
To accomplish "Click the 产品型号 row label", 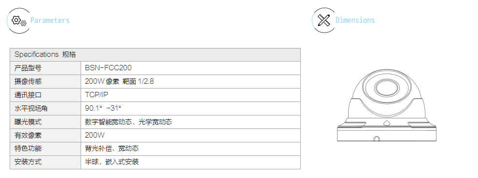I will (45, 68).
